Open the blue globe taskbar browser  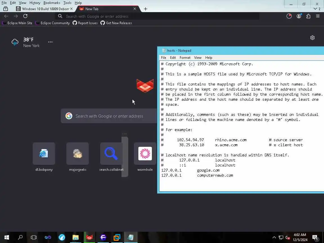click(x=62, y=237)
